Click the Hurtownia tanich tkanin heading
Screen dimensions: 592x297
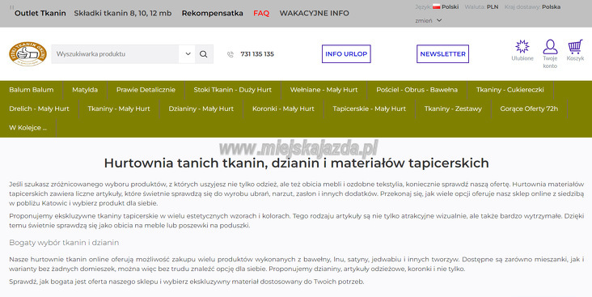coord(296,163)
